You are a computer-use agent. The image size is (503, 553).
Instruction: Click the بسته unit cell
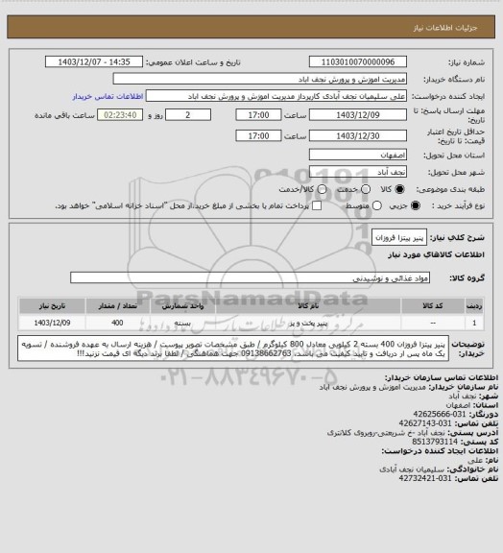(182, 323)
